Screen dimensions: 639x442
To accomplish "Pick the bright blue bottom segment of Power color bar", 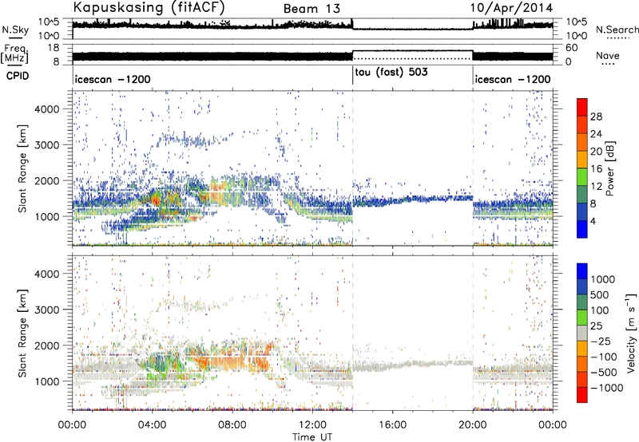I will pyautogui.click(x=582, y=230).
